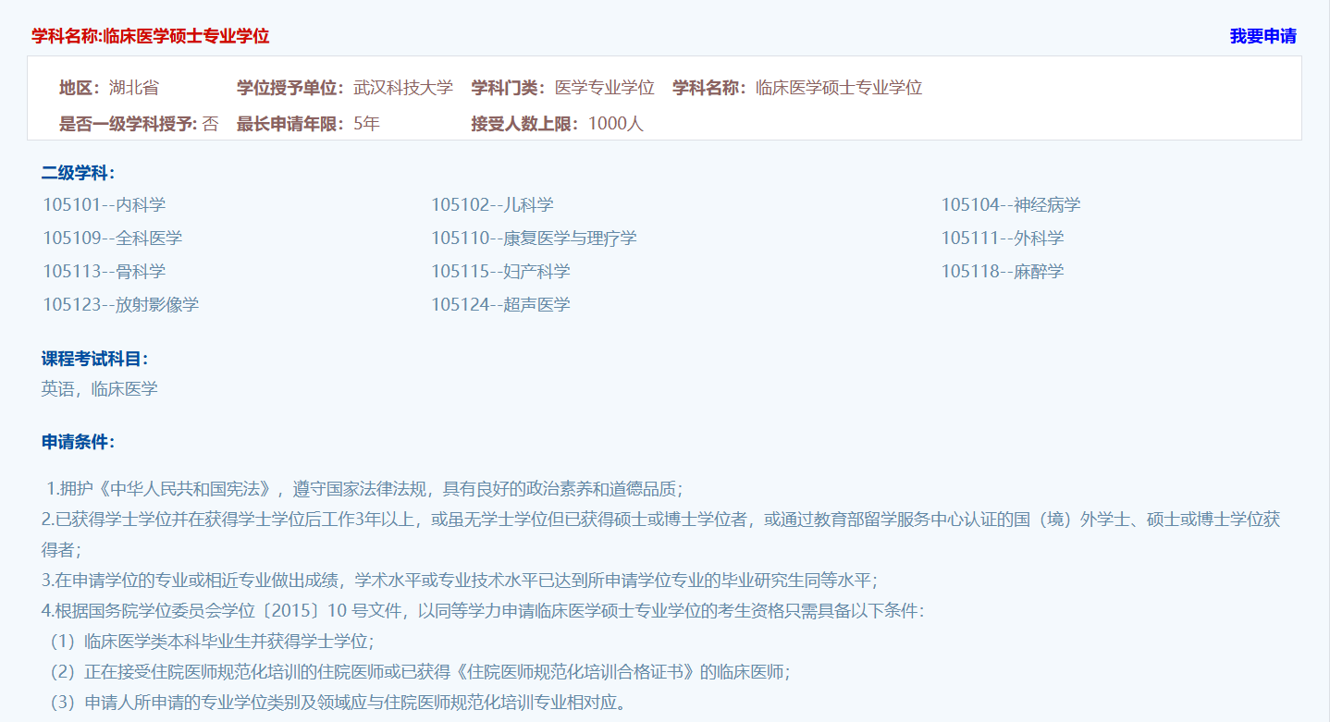Screen dimensions: 1330x722
Task: Select discipline 105102--儿科学
Action: (492, 205)
